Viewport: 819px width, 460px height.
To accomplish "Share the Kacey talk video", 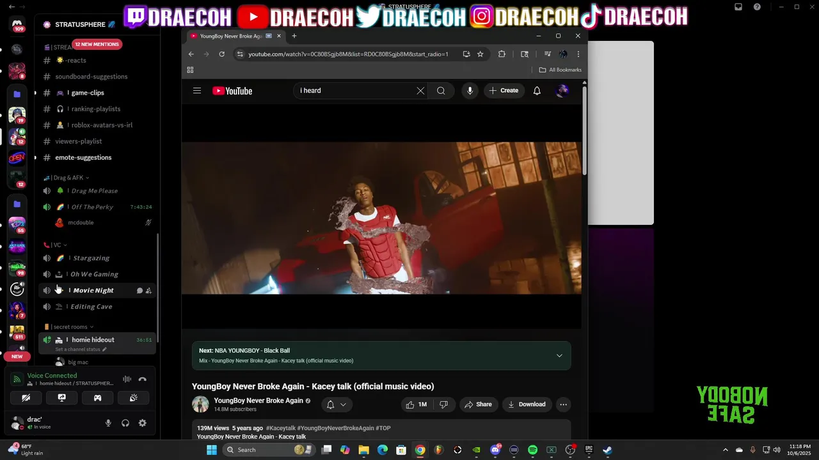I will tap(478, 404).
